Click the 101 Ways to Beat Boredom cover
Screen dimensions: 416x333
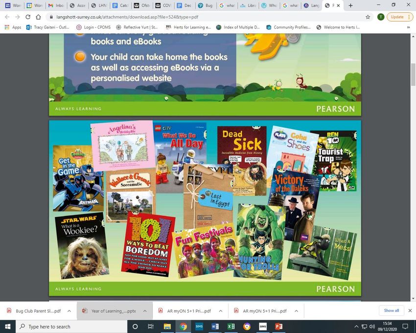[148, 244]
